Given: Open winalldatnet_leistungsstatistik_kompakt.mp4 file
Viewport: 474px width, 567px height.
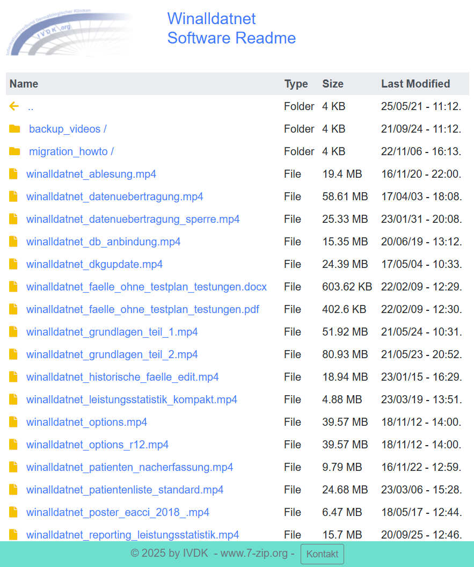Looking at the screenshot, I should tap(132, 399).
